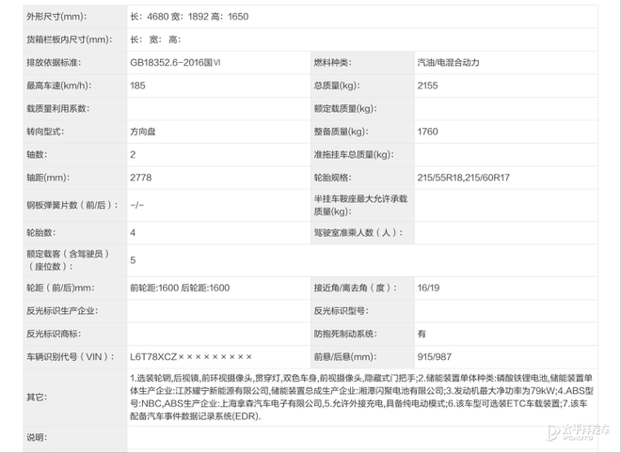
Task: Click the 前悬/后悬(mm) label
Action: click(x=343, y=356)
